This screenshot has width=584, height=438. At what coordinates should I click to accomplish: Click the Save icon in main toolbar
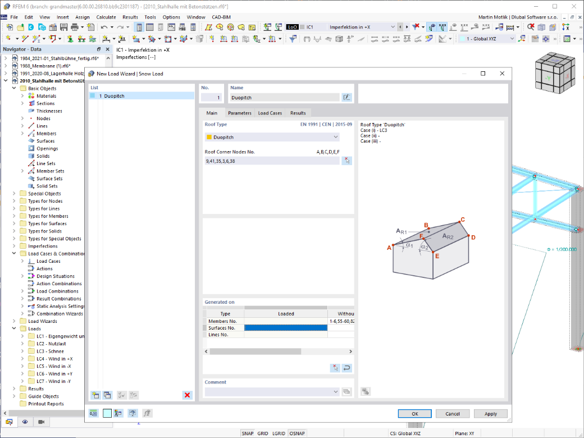pos(63,27)
